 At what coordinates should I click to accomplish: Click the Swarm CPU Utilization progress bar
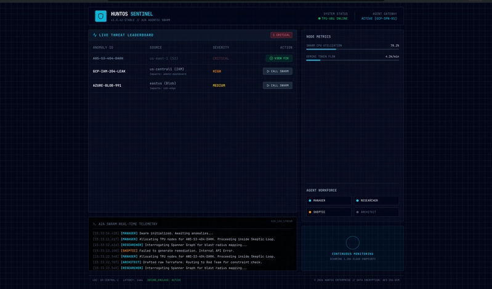click(353, 49)
